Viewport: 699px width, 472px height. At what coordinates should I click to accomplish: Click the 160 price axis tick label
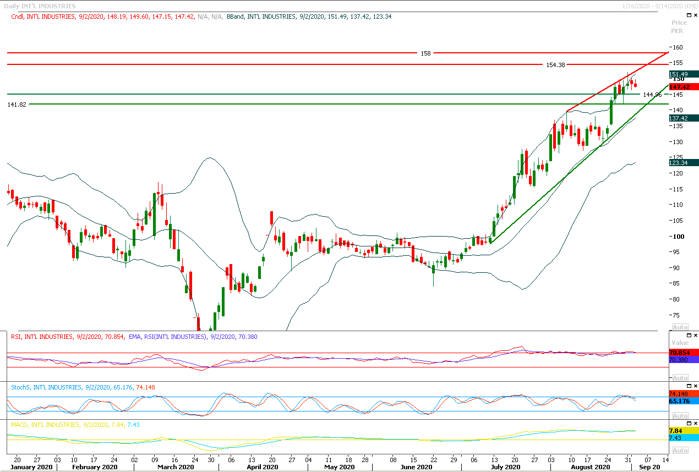pyautogui.click(x=678, y=47)
